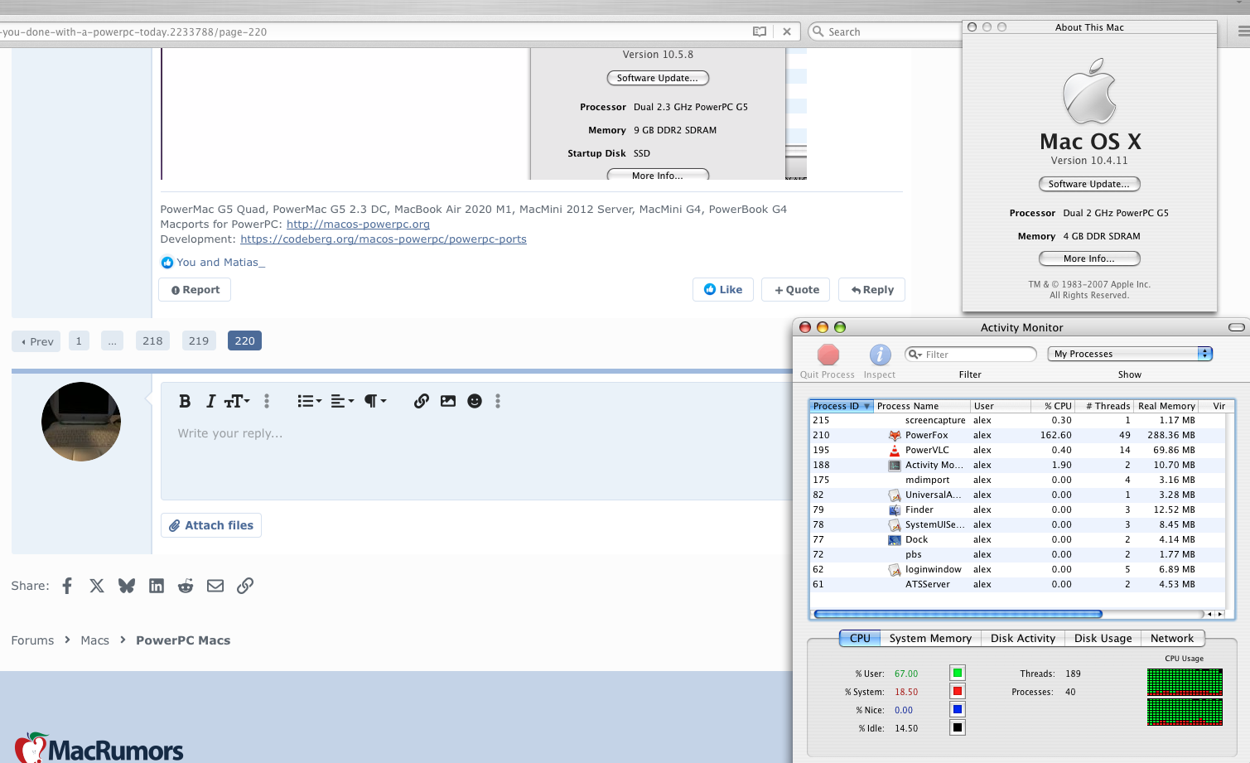Sort processes by the % CPU column
Image resolution: width=1250 pixels, height=763 pixels.
click(1053, 406)
